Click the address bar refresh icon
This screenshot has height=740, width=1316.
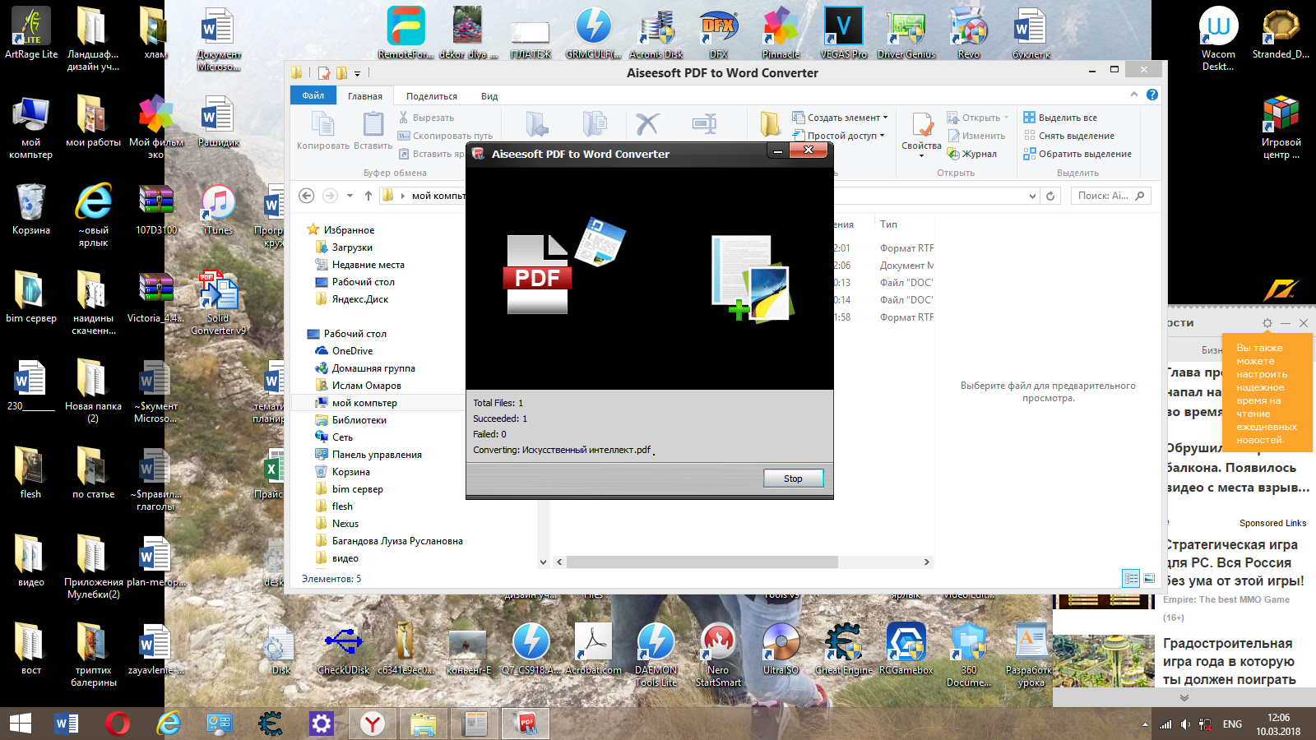1050,196
